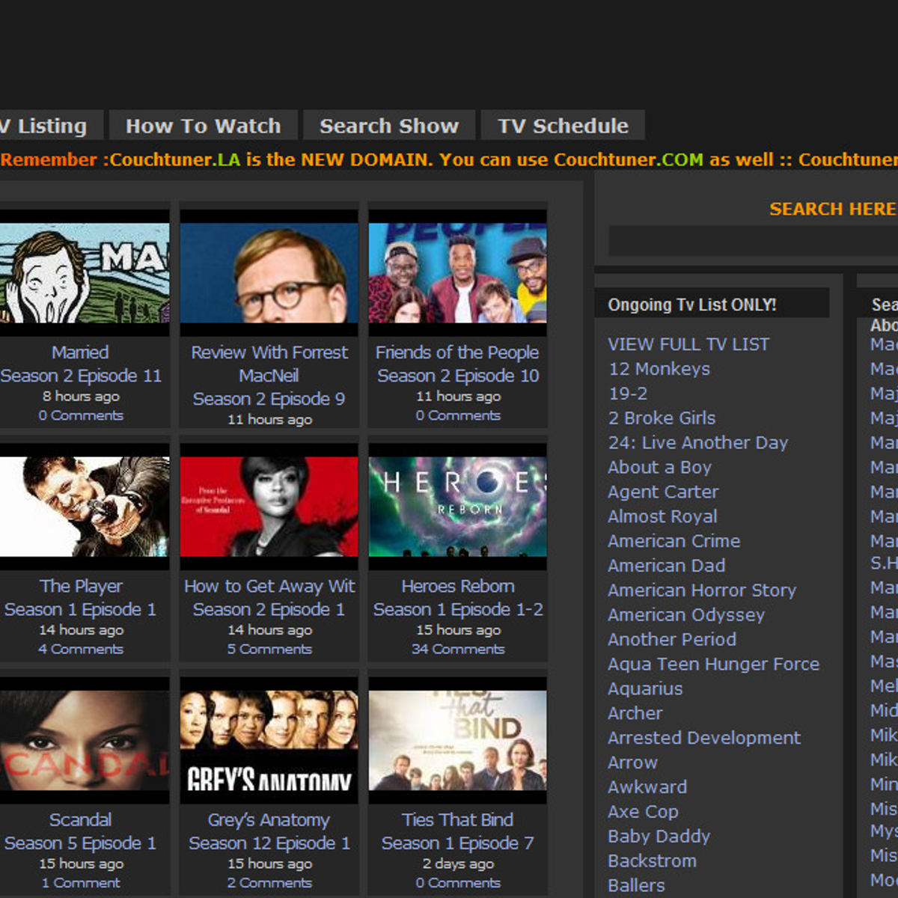898x898 pixels.
Task: Open Archer link
Action: [635, 713]
